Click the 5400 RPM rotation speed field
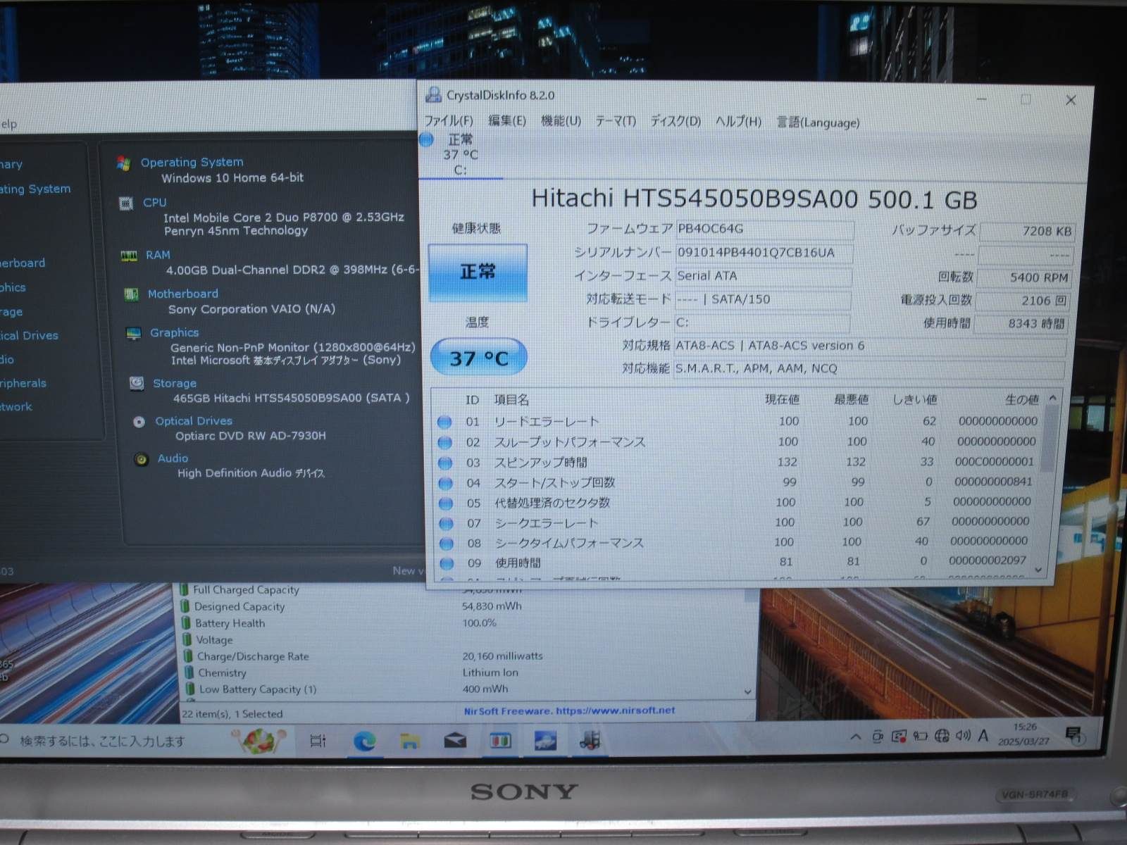The width and height of the screenshot is (1127, 845). 1026,277
